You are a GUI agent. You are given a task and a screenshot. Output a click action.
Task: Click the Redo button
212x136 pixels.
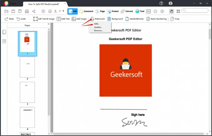pos(9,19)
